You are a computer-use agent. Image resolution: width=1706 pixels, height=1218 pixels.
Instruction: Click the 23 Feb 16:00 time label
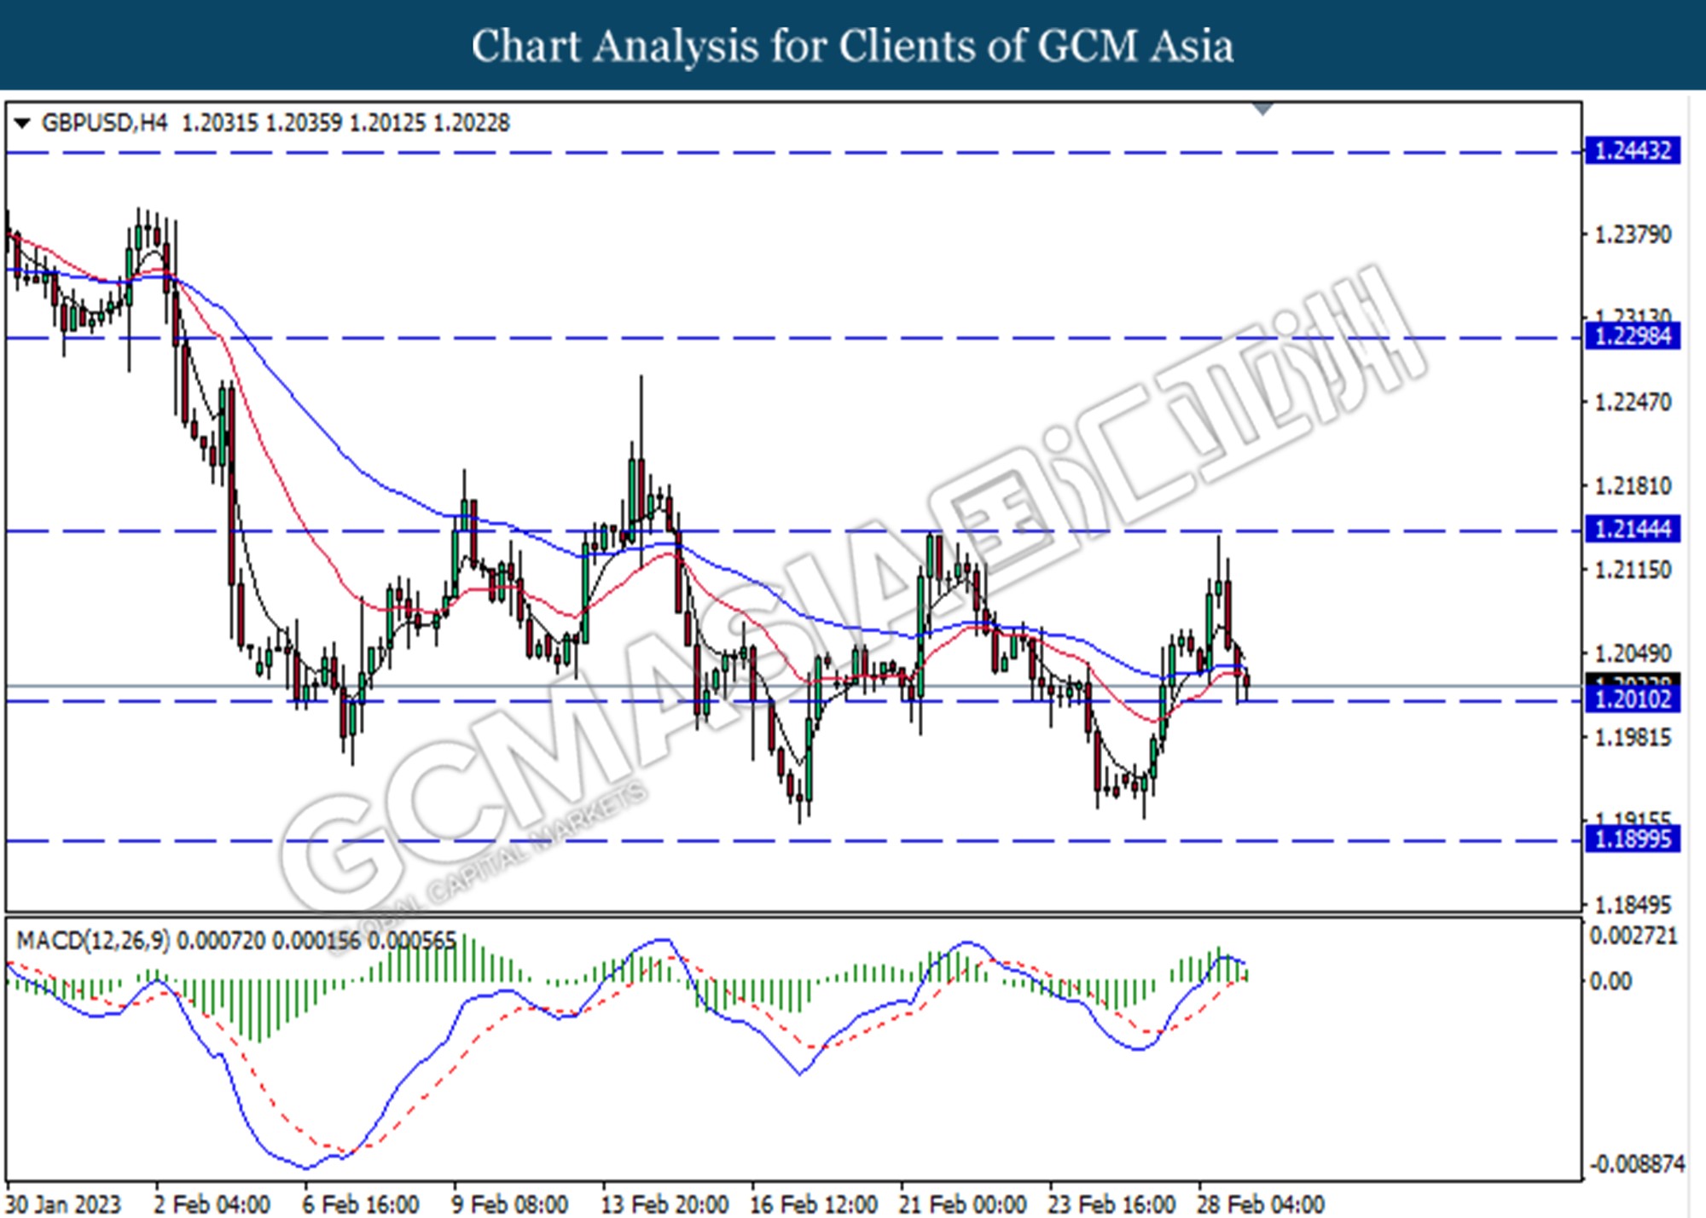click(1111, 1204)
